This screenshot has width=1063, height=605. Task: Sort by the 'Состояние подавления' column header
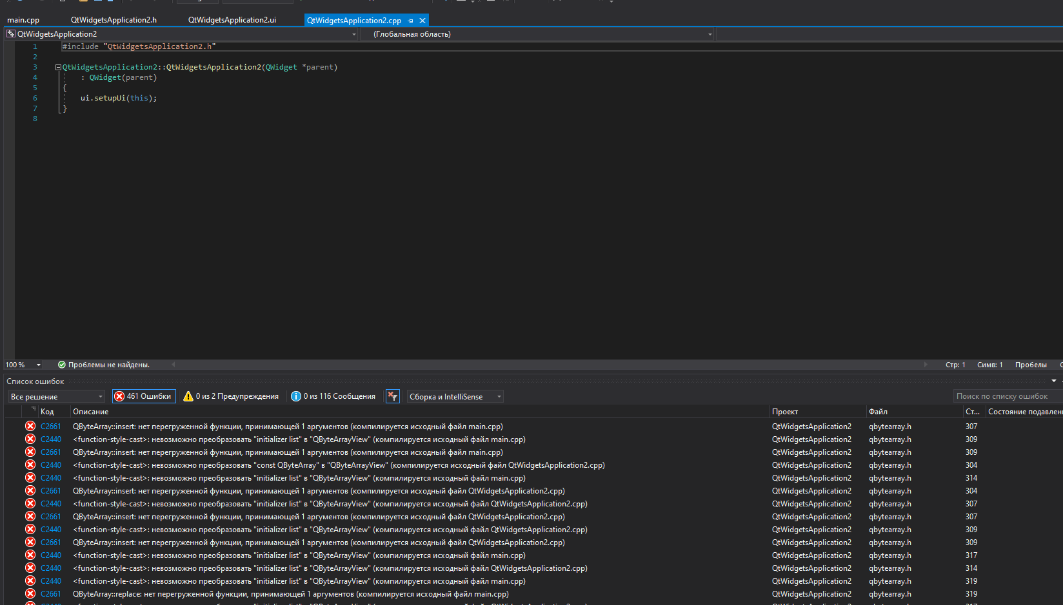(1025, 412)
